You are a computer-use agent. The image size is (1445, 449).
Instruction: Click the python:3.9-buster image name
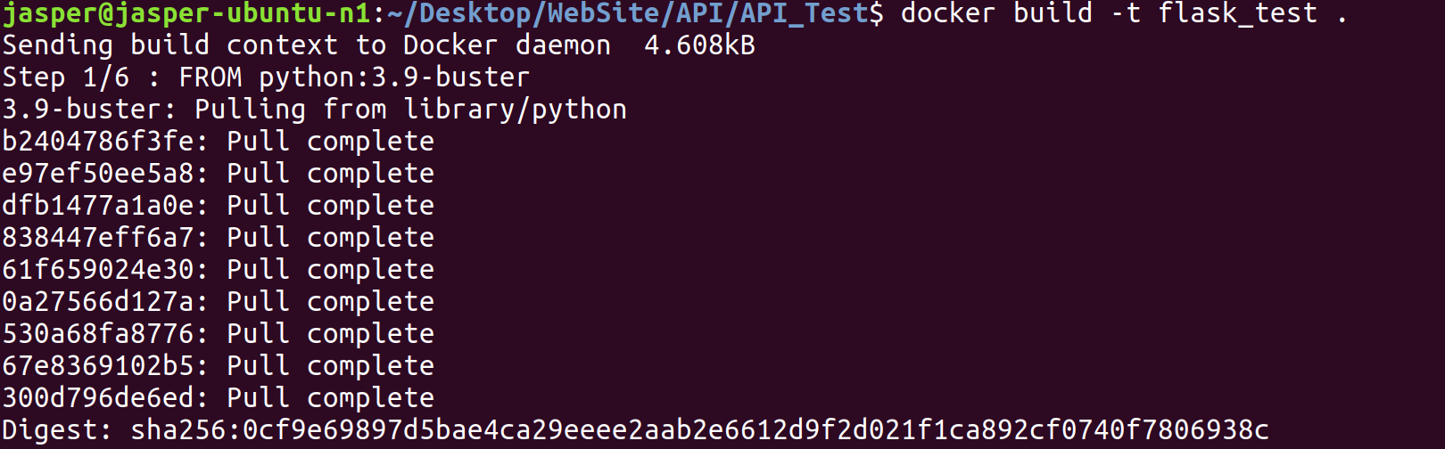(394, 78)
